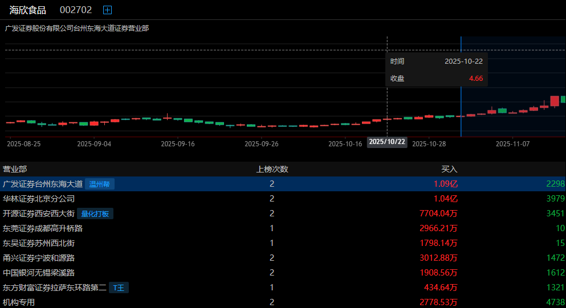Click the 广发证券股份有限公司台州东海大道证券营业部 chart title
The height and width of the screenshot is (308, 566).
(77, 28)
